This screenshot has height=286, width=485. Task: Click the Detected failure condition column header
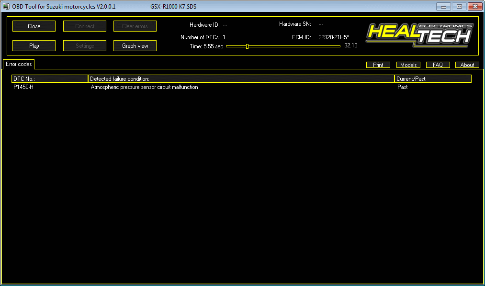point(241,79)
